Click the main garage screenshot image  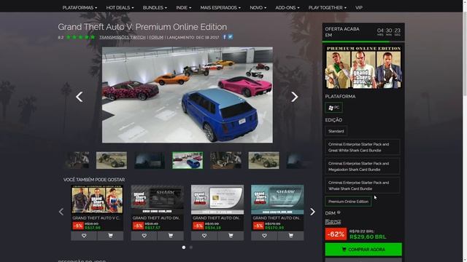pos(188,95)
